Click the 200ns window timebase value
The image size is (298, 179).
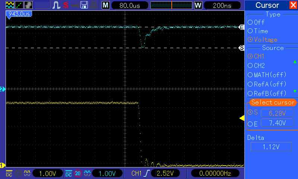tap(222, 5)
